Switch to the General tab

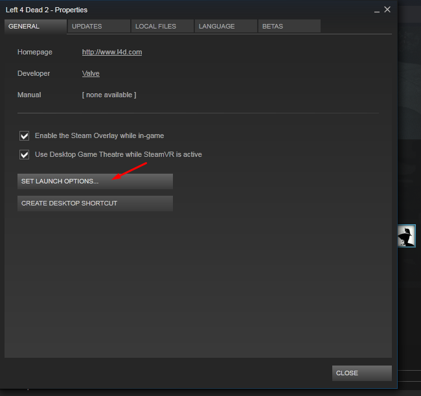pos(36,27)
